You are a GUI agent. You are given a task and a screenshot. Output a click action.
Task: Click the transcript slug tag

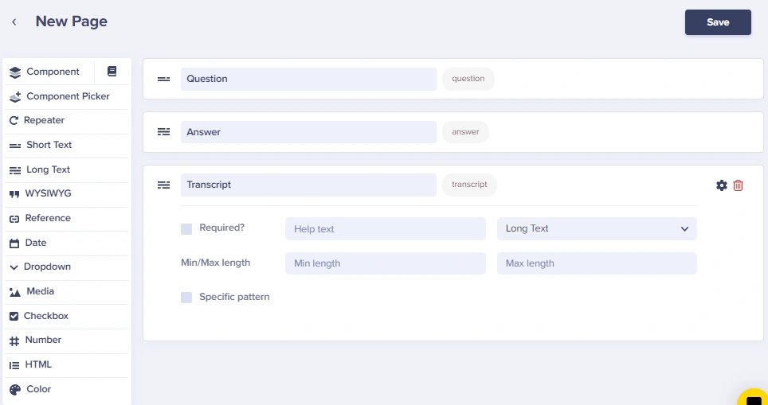469,185
